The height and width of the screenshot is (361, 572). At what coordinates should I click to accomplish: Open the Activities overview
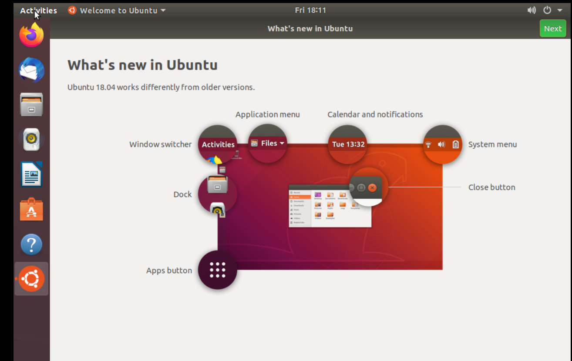[38, 10]
